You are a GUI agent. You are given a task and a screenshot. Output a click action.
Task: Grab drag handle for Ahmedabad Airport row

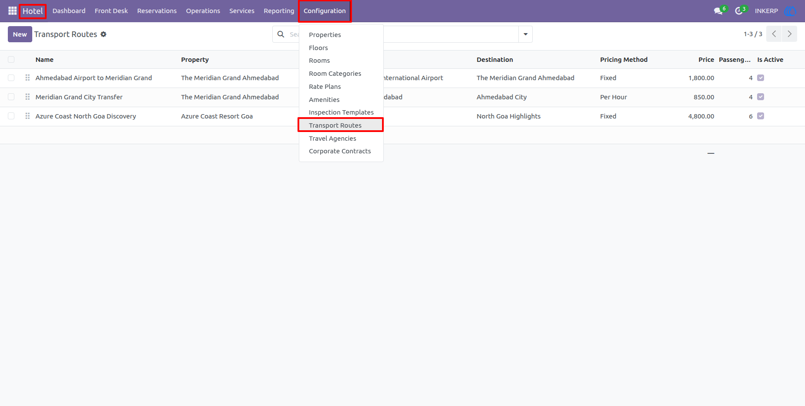point(27,78)
